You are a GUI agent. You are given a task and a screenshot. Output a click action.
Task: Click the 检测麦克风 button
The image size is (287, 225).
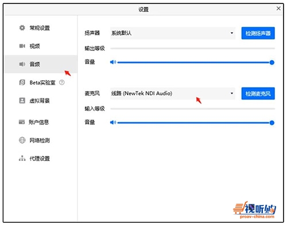[x=258, y=93]
